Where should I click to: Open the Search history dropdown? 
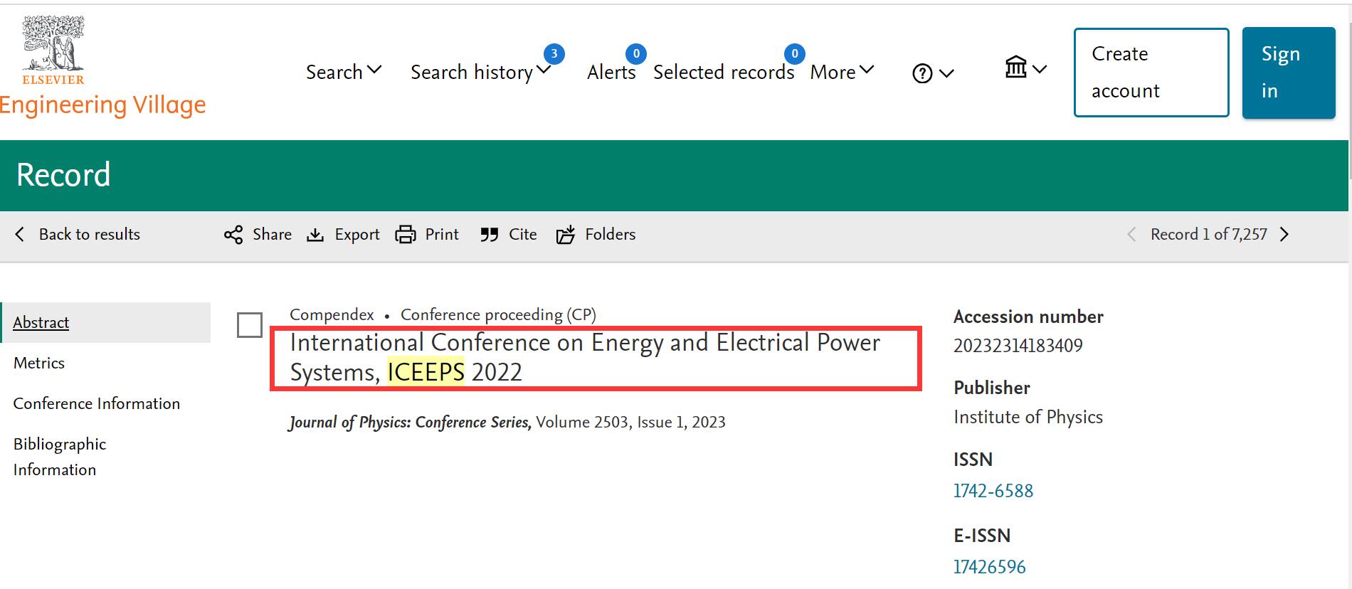pos(480,72)
